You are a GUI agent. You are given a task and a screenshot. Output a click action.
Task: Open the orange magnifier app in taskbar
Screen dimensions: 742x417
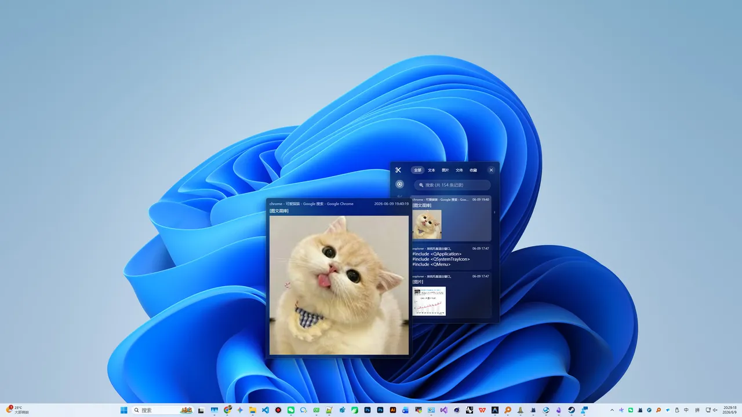507,410
